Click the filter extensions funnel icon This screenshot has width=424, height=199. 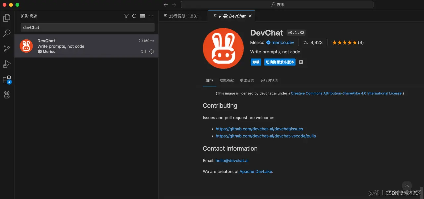[126, 16]
